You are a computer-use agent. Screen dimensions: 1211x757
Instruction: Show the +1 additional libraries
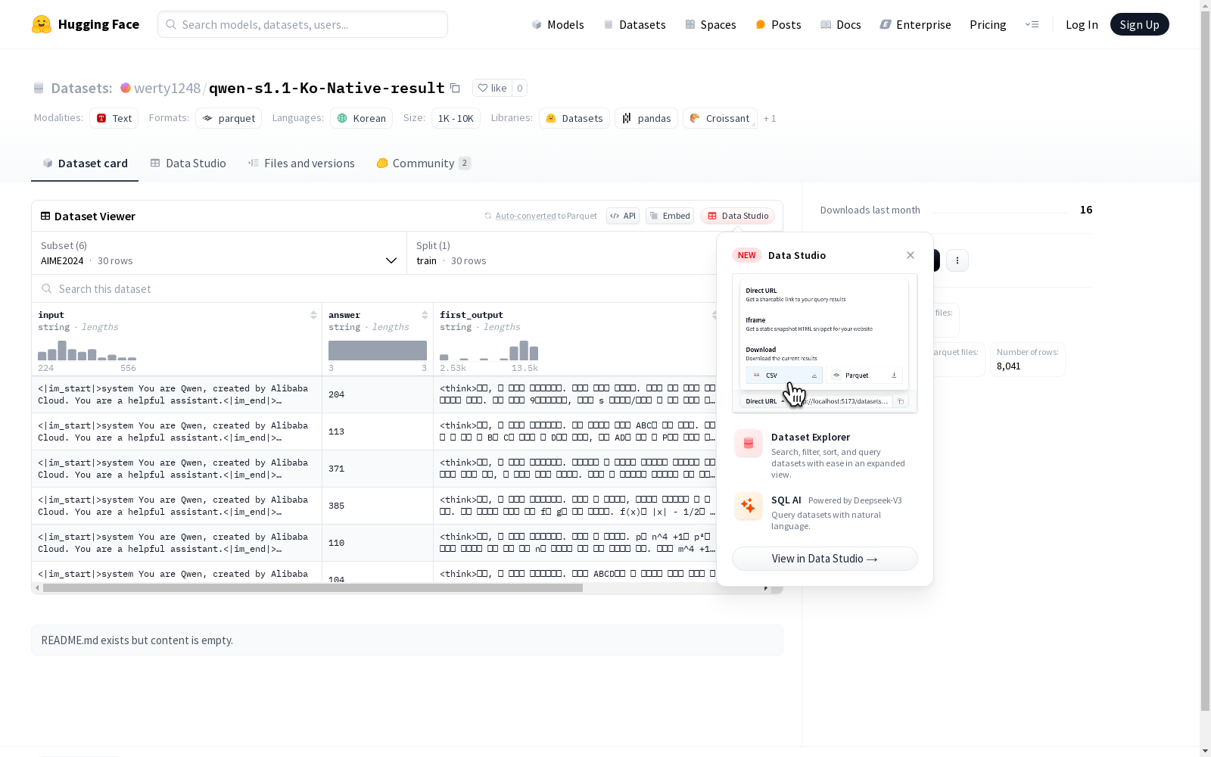tap(770, 118)
